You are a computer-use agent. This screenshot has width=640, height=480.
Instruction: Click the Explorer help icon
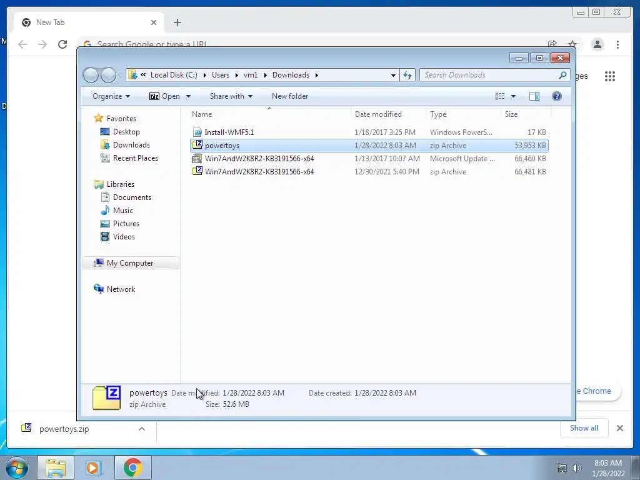tap(557, 96)
